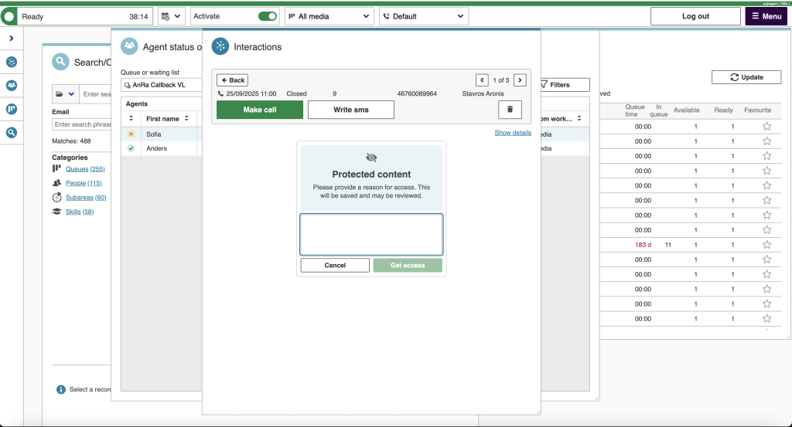
Task: Cancel the protected content dialog
Action: tap(335, 266)
